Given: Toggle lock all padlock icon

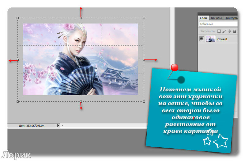Looking at the screenshot, I should point(234,31).
